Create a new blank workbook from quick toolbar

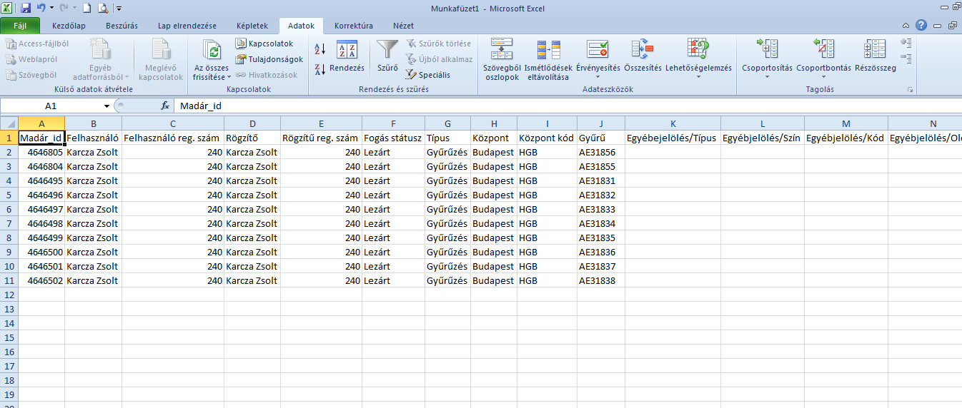pyautogui.click(x=86, y=9)
